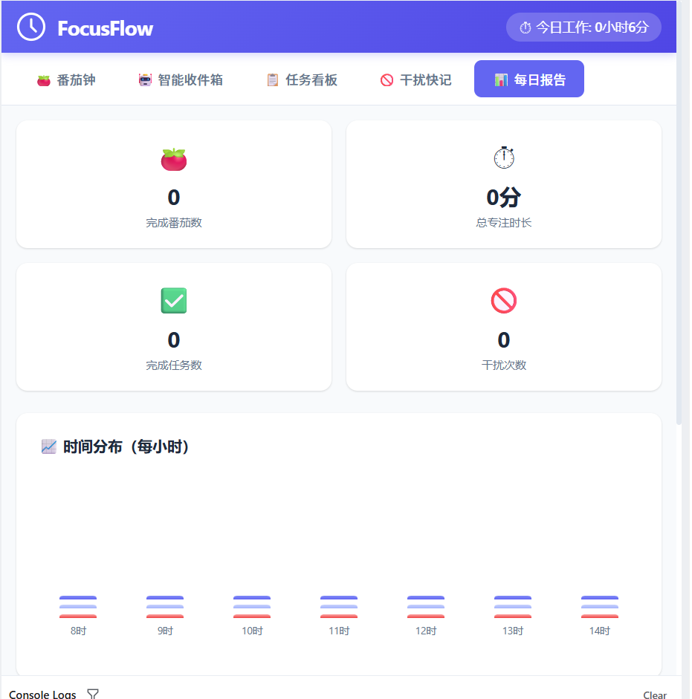Select the 每日报告 tab

coord(529,79)
